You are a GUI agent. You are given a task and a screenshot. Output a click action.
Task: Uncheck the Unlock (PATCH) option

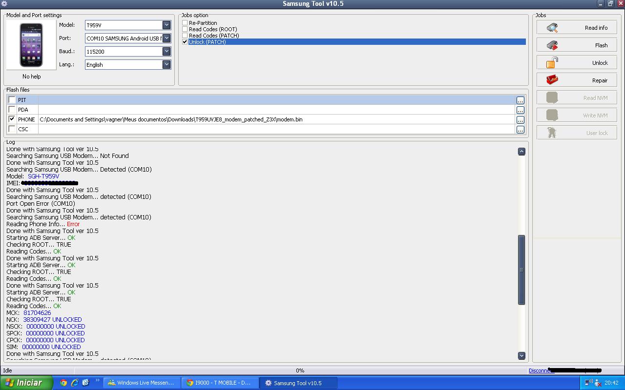click(x=185, y=42)
